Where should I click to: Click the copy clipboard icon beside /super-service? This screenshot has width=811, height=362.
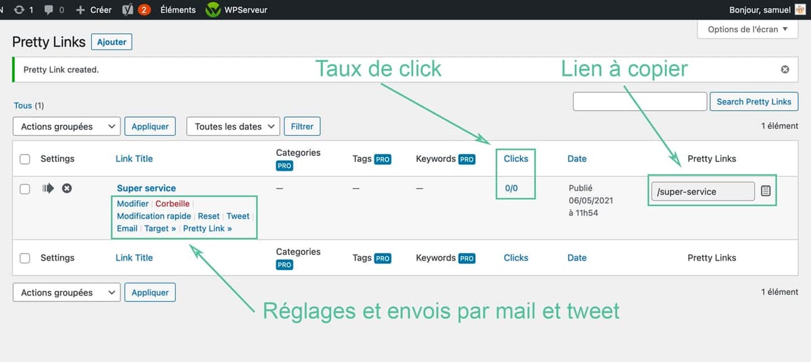(765, 191)
